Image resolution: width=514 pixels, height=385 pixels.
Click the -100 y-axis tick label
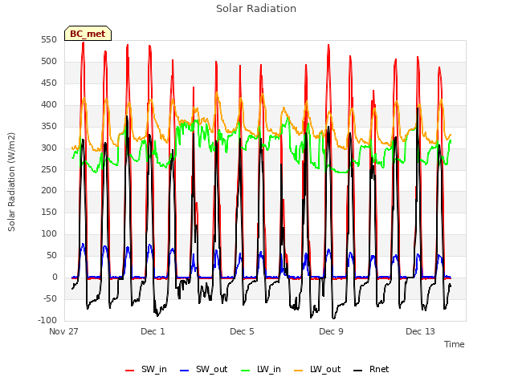pos(47,321)
